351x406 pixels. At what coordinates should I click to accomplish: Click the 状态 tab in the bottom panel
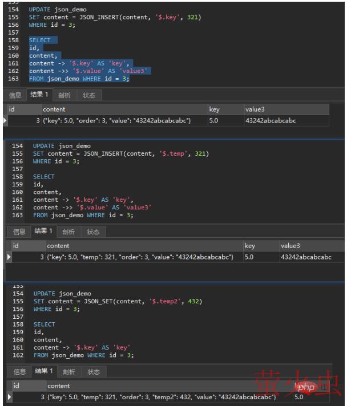[x=92, y=372]
